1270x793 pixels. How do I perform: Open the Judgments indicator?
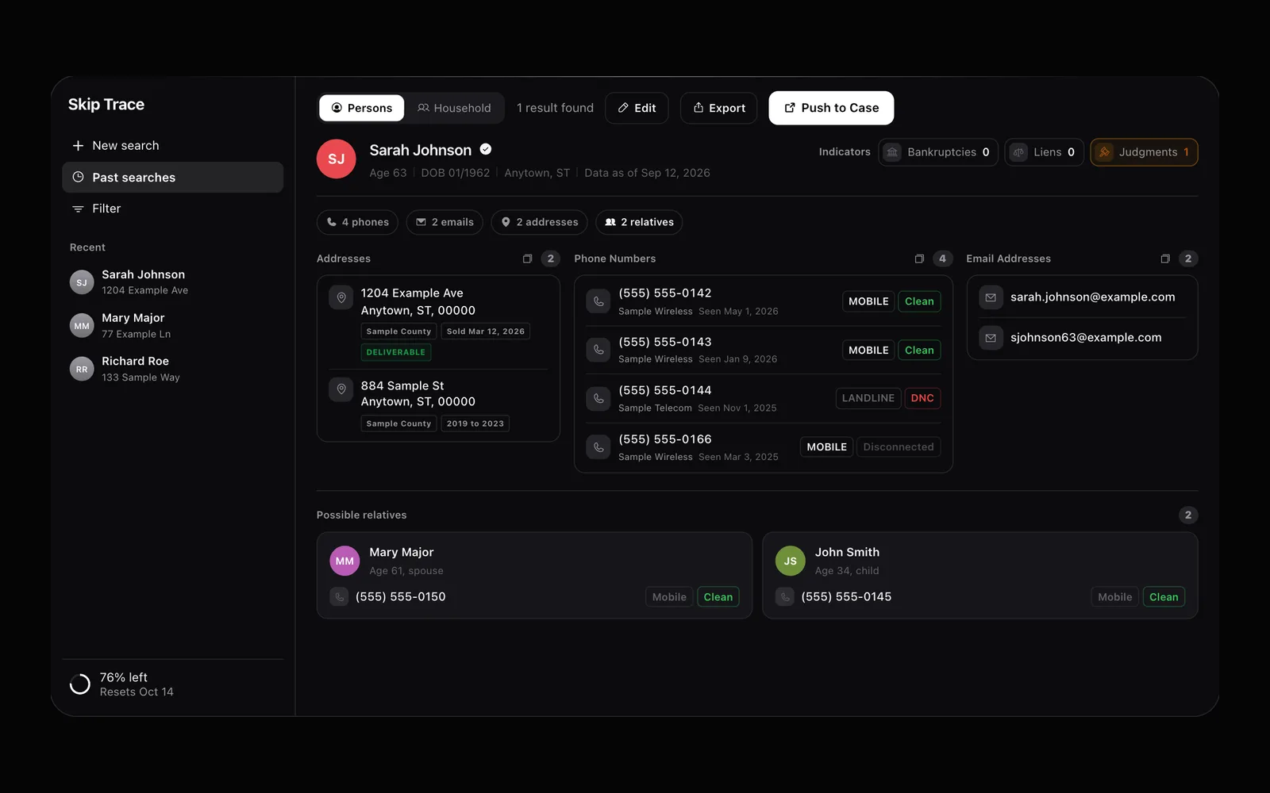click(x=1144, y=152)
